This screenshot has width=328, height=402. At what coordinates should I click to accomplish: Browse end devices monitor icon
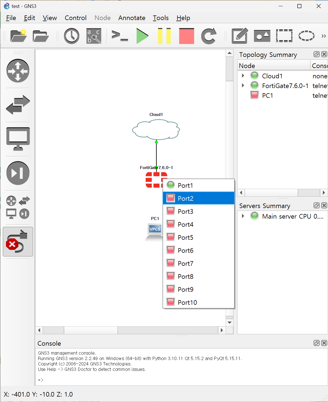[18, 139]
